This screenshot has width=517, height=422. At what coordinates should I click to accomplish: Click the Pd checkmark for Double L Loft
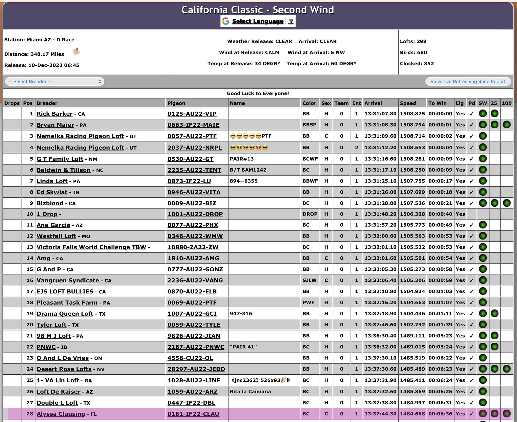point(471,403)
